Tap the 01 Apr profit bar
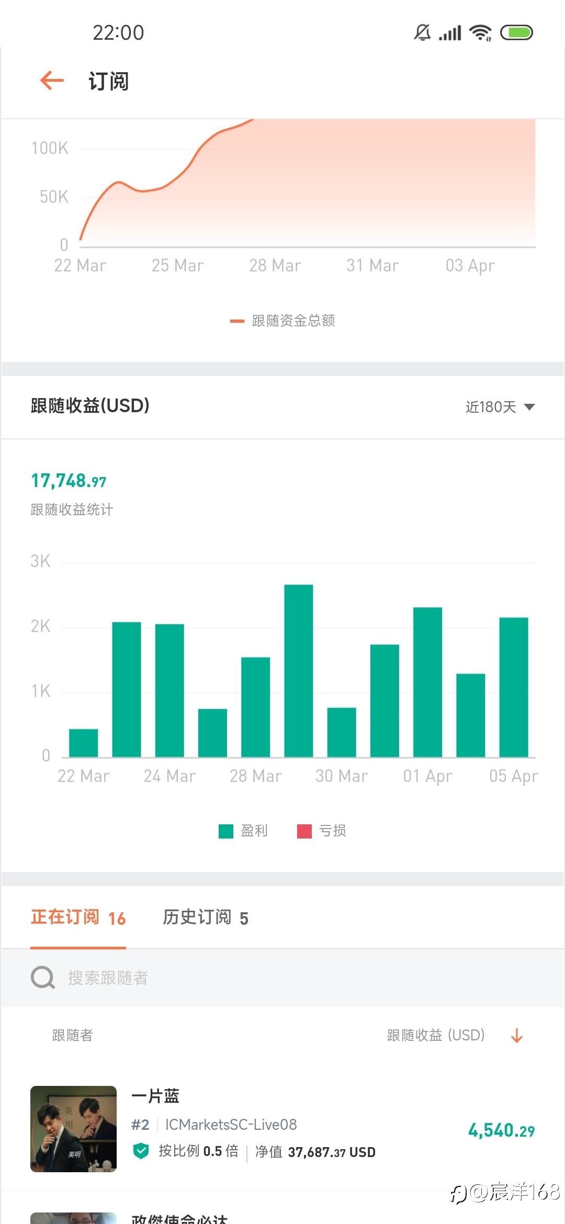Screen dimensions: 565x1224 pos(428,682)
